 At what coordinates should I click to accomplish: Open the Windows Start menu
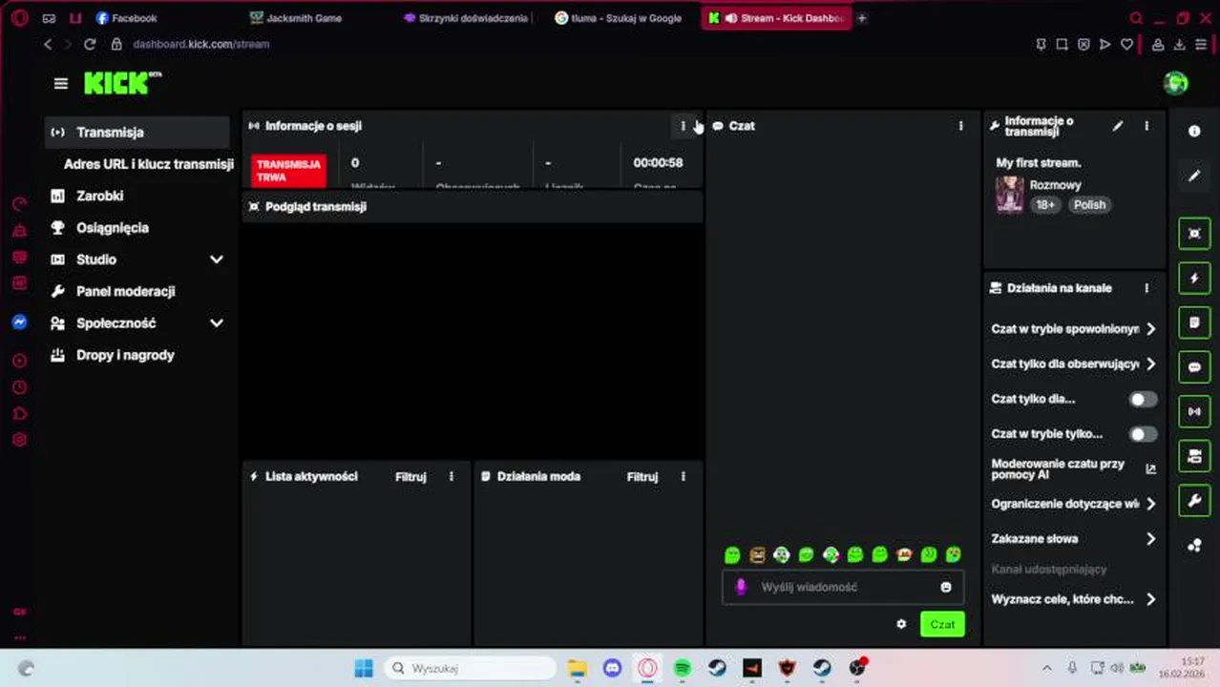(x=364, y=668)
